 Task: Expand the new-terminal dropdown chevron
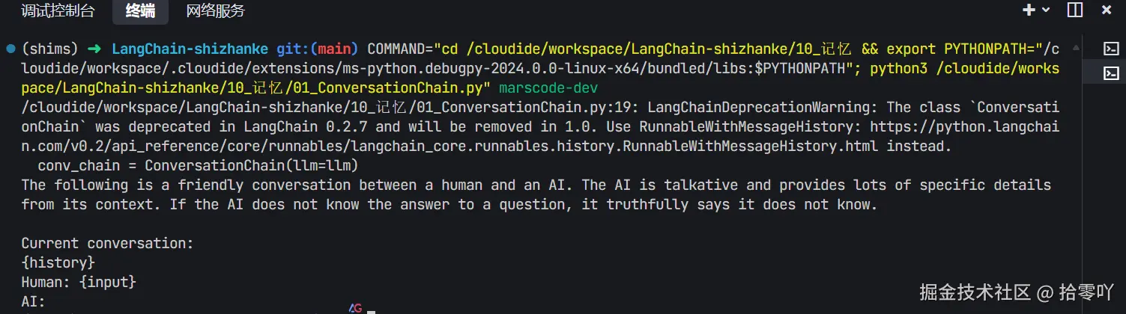(1046, 10)
